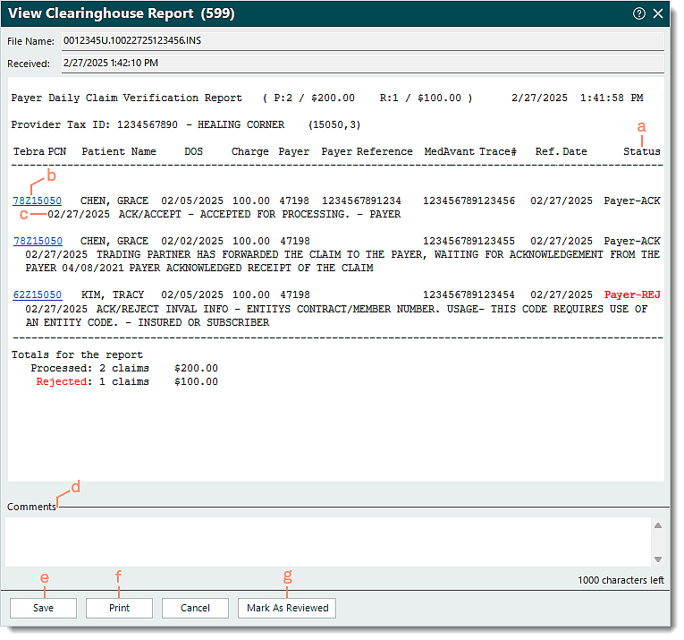Click the Ref. Date column header
The width and height of the screenshot is (684, 640).
coord(561,151)
